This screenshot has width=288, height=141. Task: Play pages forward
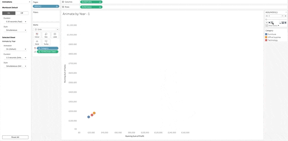(272, 23)
